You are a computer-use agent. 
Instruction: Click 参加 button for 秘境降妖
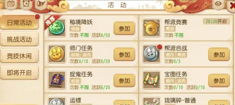124,28
